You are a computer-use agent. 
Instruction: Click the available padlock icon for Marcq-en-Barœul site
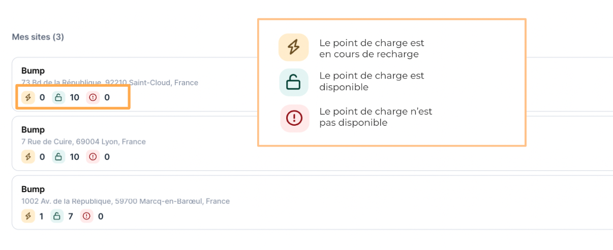tap(57, 217)
